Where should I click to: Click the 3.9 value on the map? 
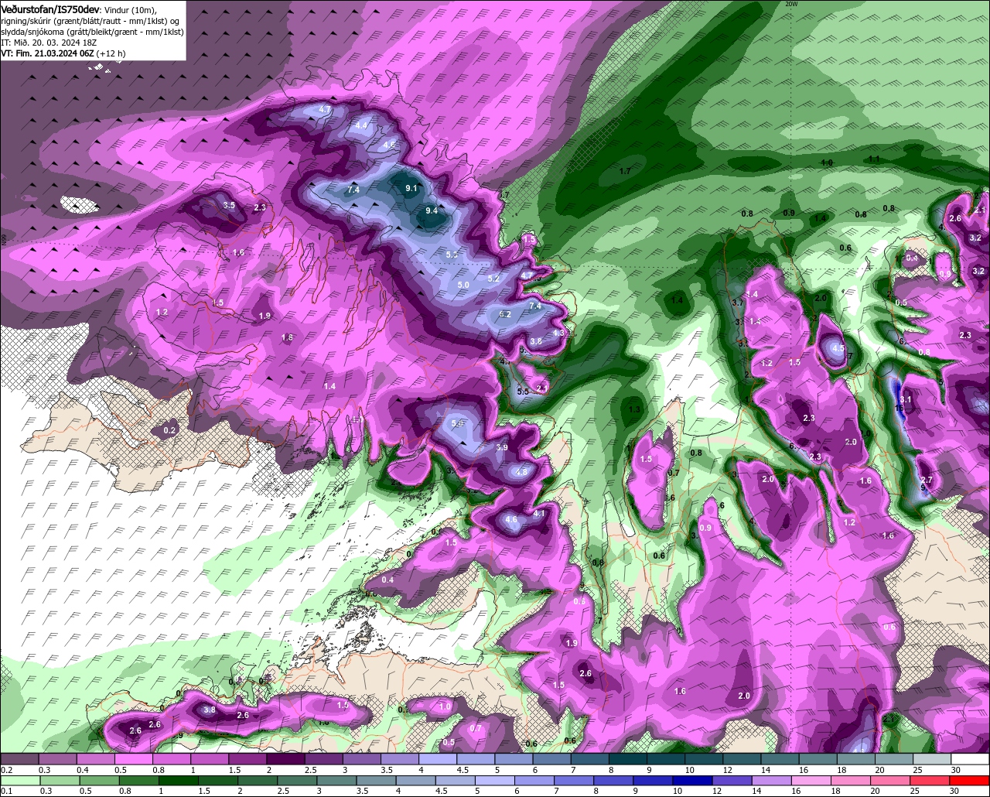click(501, 448)
